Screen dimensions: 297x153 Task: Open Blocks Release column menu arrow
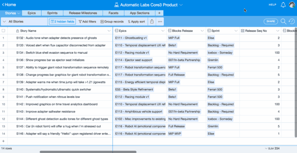tap(202, 31)
